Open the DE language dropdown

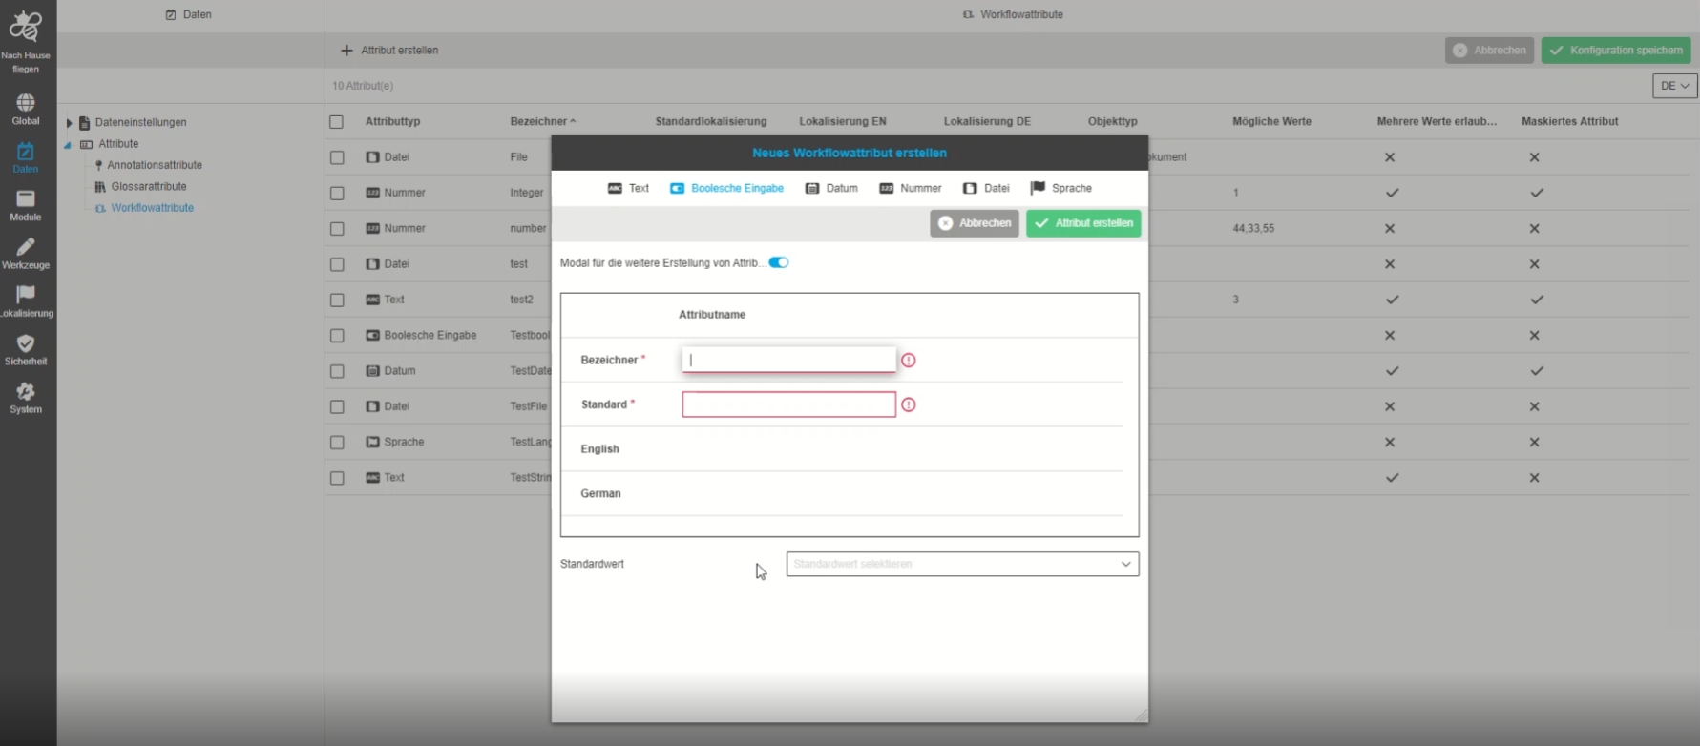[1675, 86]
